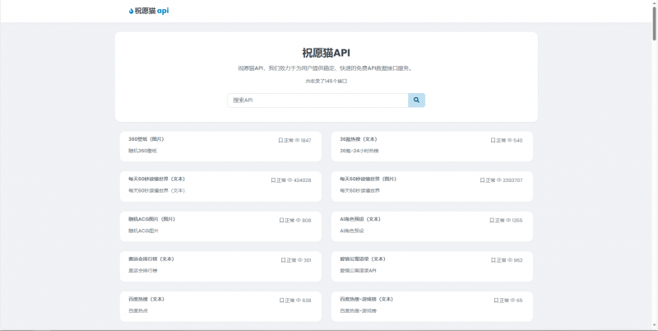
Task: Click the 祝愿猫API main heading
Action: 326,53
